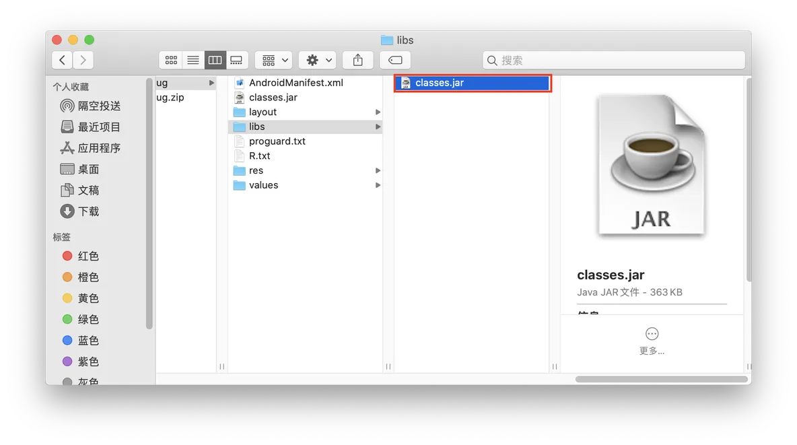797x445 pixels.
Task: Expand the values folder arrow
Action: click(x=378, y=185)
